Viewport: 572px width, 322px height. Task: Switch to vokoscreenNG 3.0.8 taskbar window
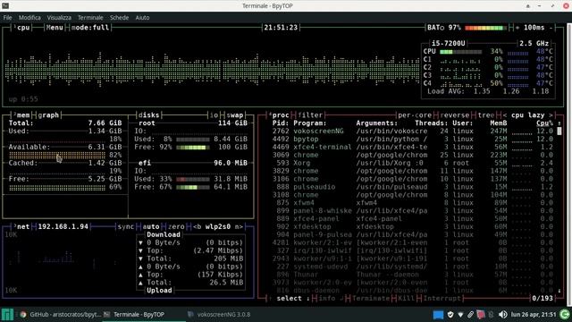(219, 314)
